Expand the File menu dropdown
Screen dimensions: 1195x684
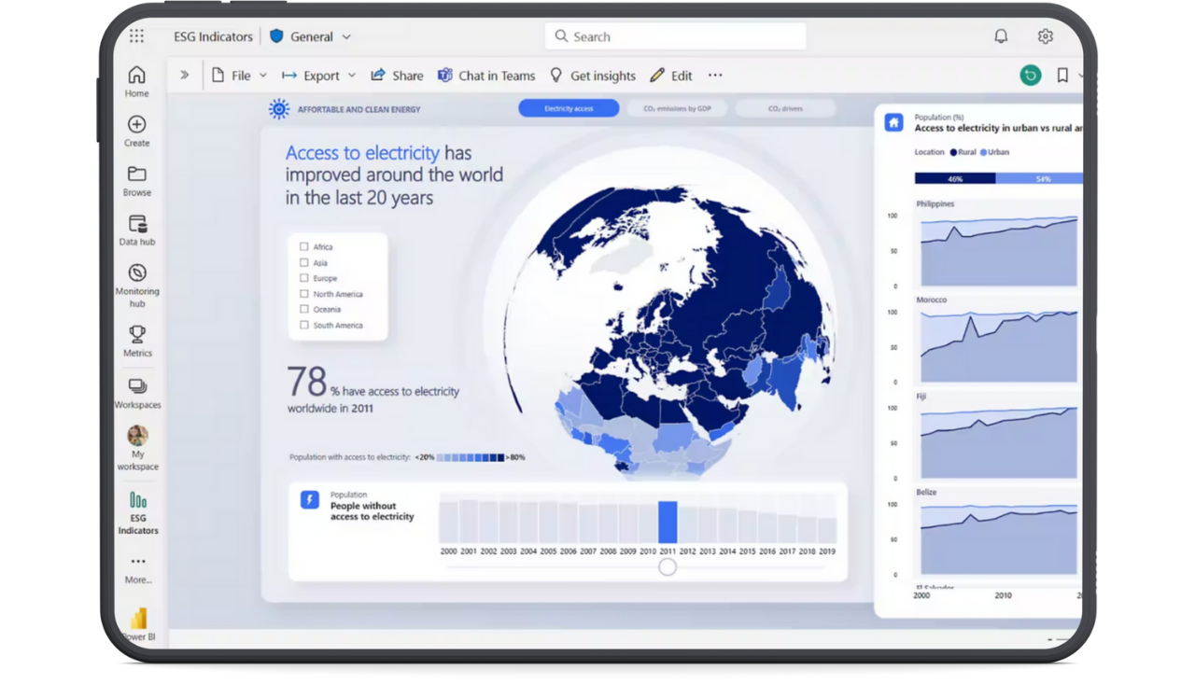pos(264,76)
